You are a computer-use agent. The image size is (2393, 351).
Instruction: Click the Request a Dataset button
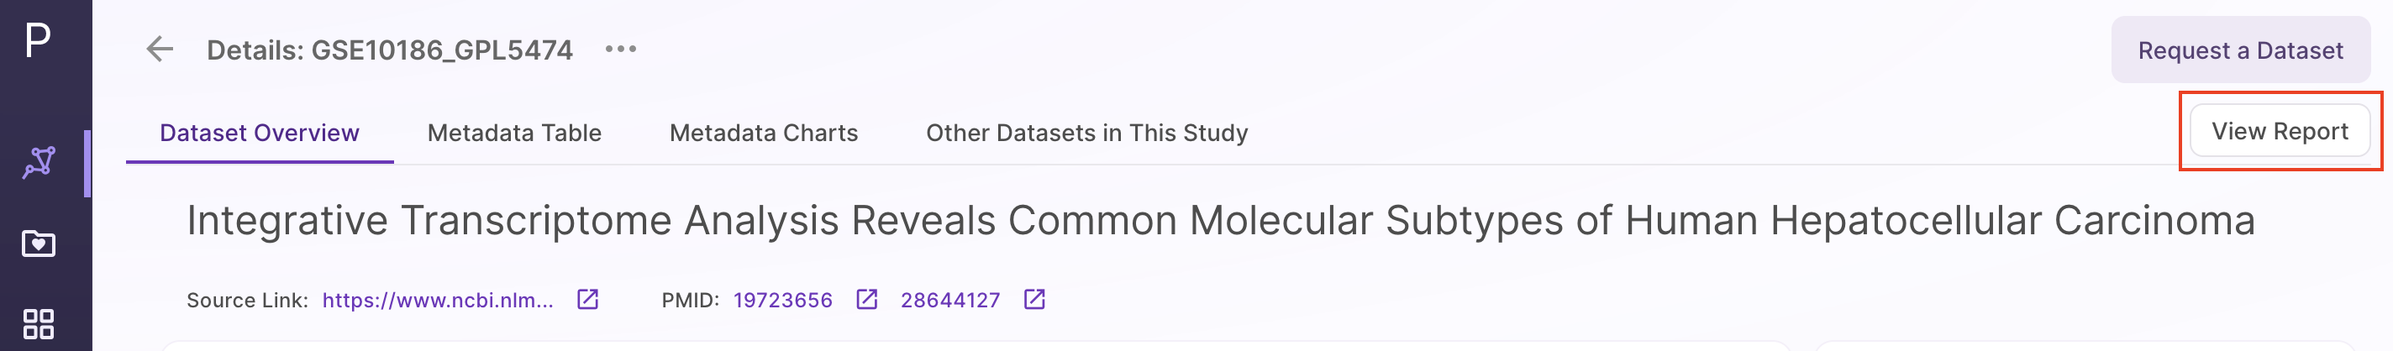coord(2240,50)
